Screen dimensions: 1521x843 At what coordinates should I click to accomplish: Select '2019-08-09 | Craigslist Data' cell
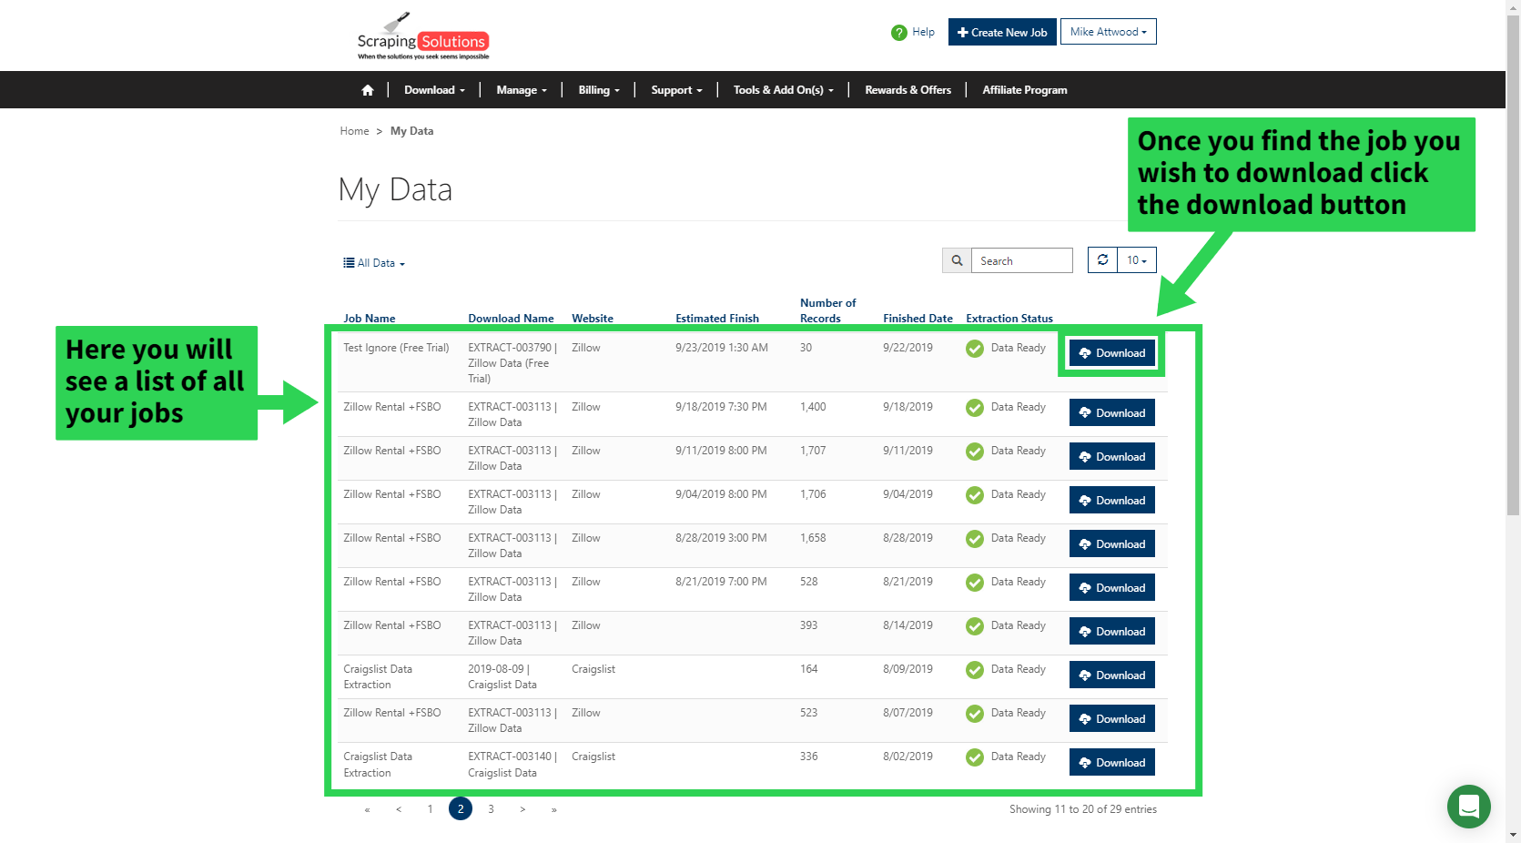click(502, 677)
